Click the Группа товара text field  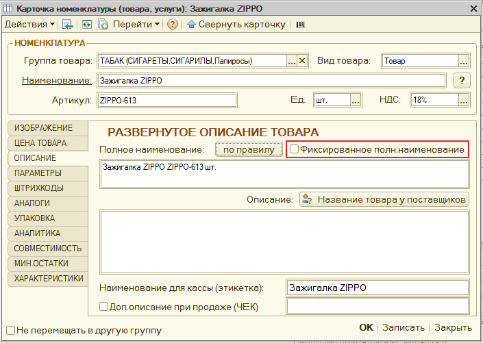193,61
